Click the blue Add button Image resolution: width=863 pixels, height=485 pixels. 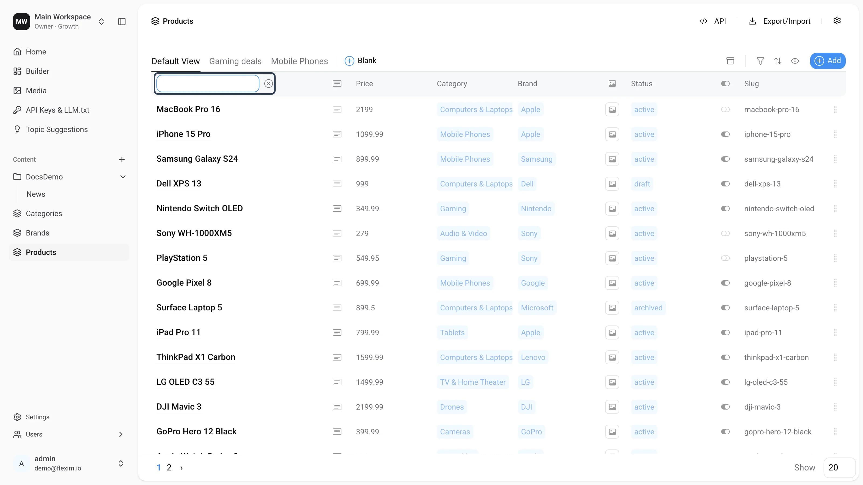[827, 61]
